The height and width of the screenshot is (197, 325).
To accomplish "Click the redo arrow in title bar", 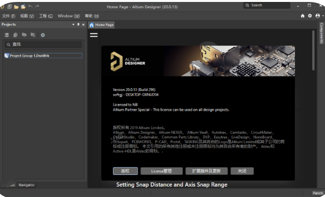I will click(x=37, y=6).
